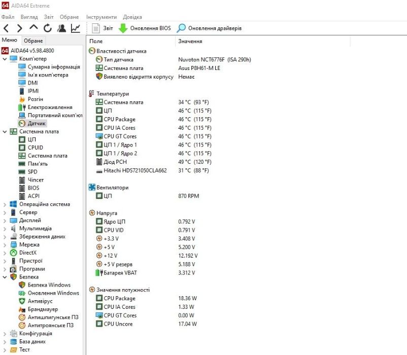Click the DirectX Xbox icon item
The image size is (407, 355).
coord(23,253)
